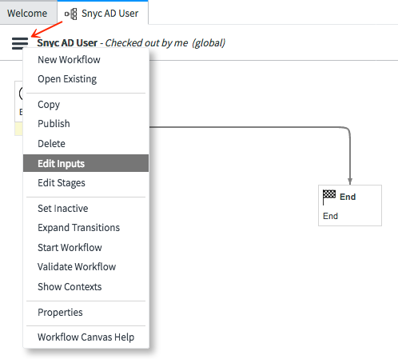Viewport: 398px width, 359px height.
Task: Choose Start Workflow menu entry
Action: click(x=86, y=248)
